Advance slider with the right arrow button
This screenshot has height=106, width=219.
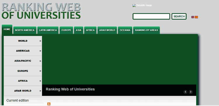click(x=191, y=92)
